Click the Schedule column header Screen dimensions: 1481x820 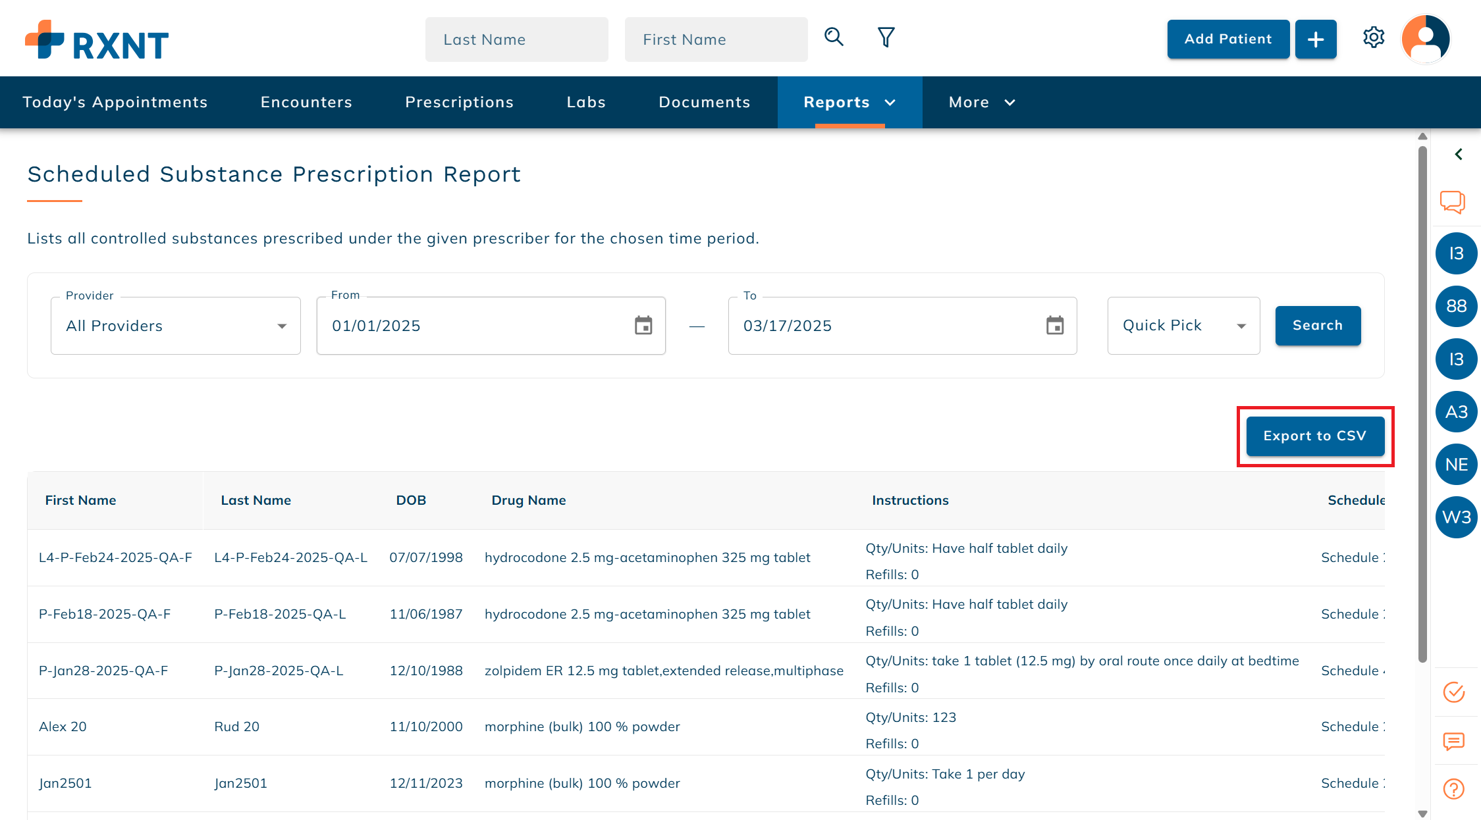[x=1356, y=500]
